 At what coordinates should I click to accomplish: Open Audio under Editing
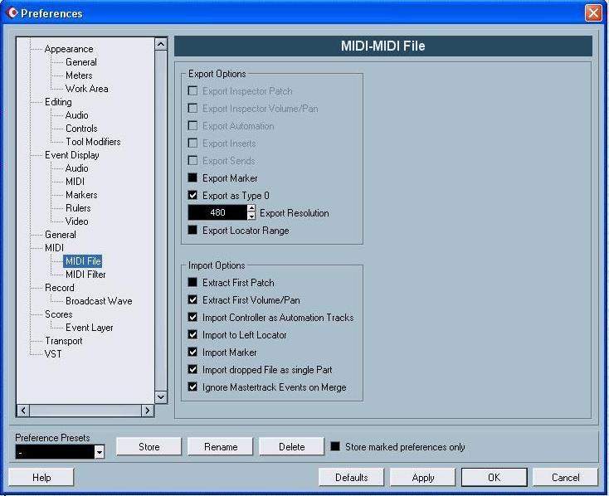click(x=77, y=115)
